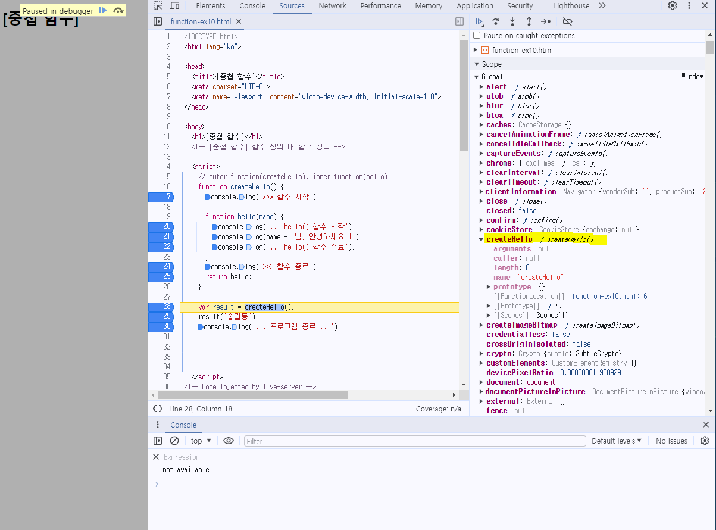716x530 pixels.
Task: Open the Performance tab
Action: click(380, 6)
